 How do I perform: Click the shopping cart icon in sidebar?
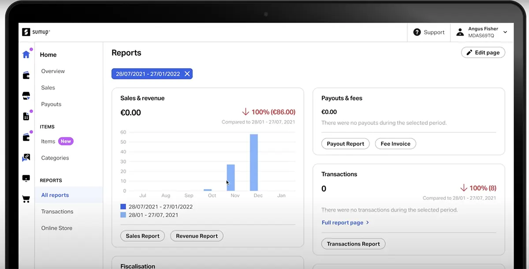click(x=26, y=199)
